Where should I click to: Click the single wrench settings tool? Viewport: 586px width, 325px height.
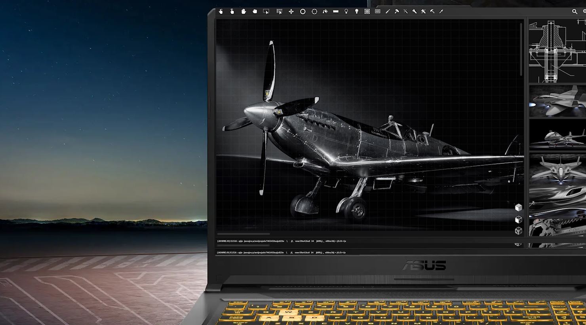pos(415,11)
